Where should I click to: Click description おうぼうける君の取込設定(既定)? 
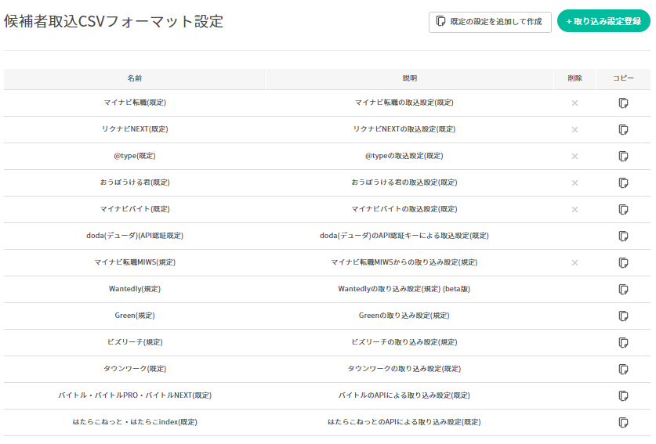coord(404,182)
